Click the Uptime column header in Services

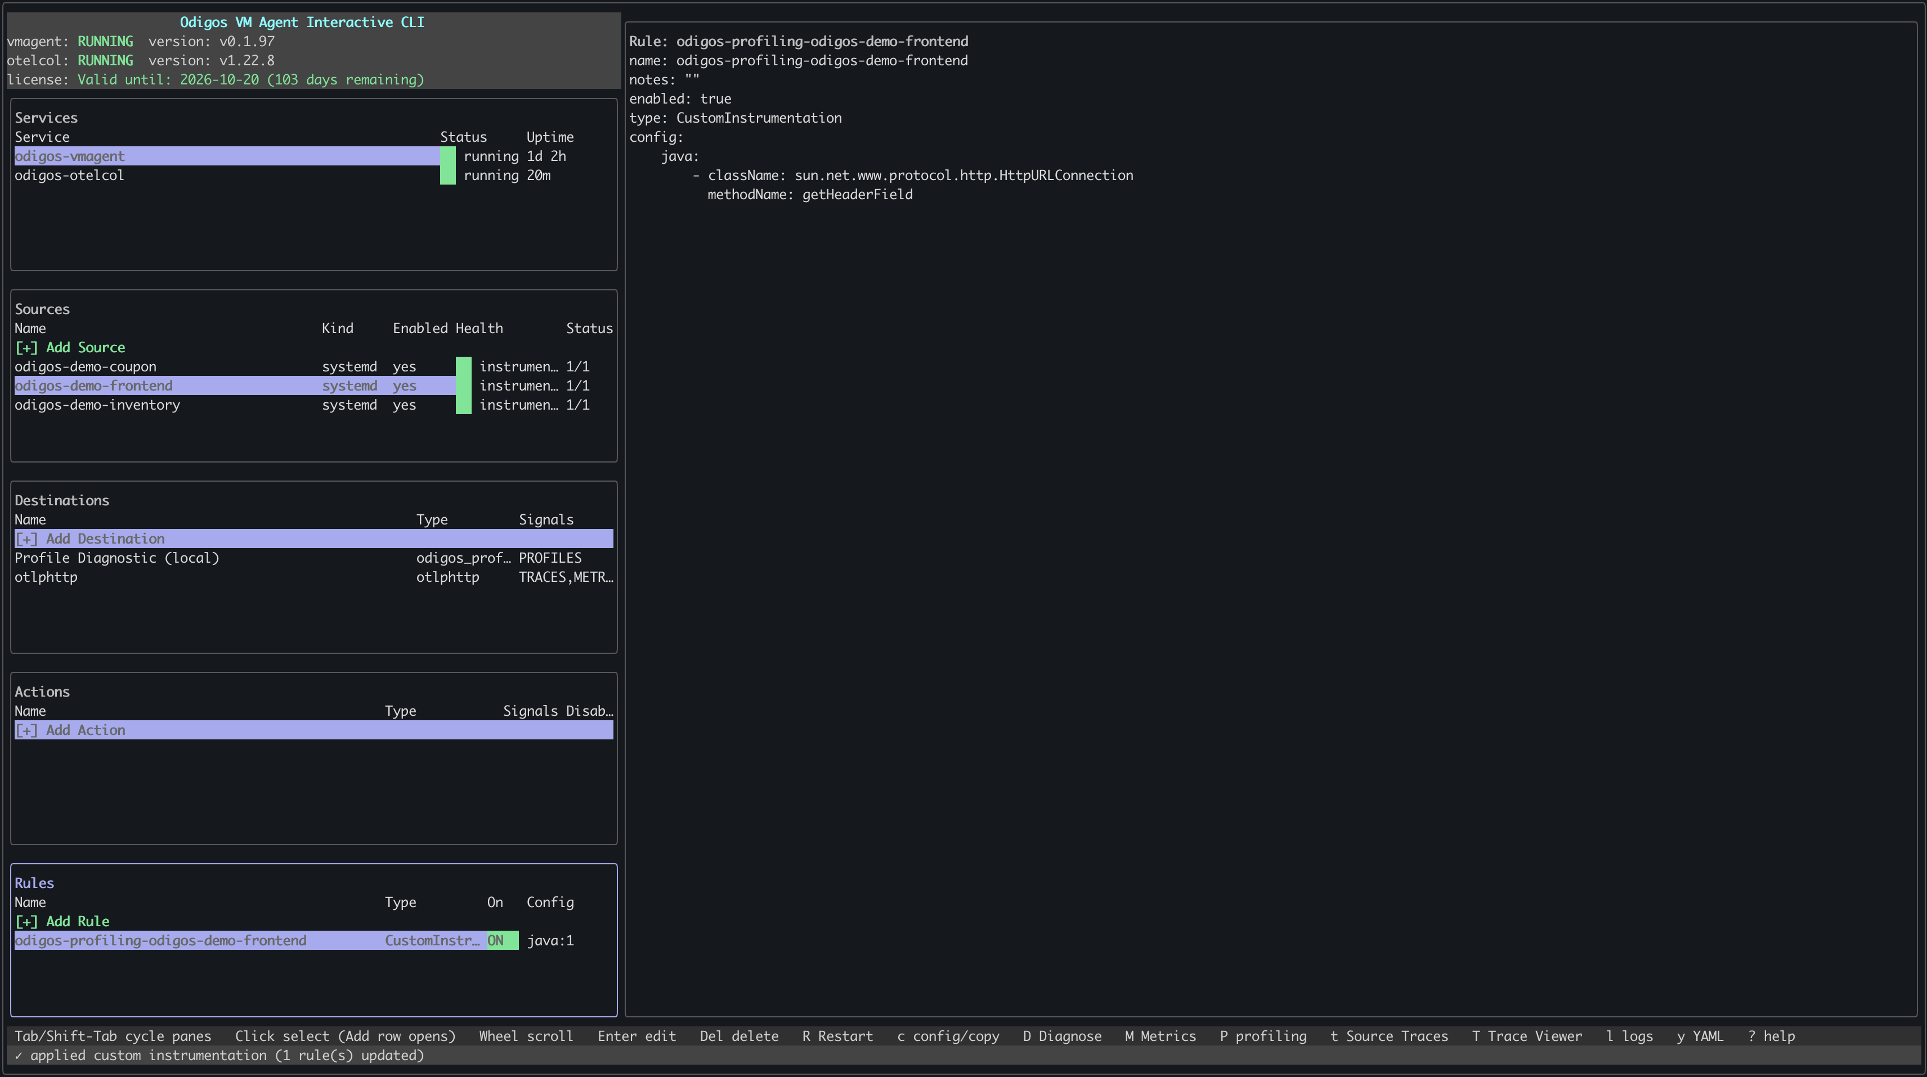[x=550, y=138]
